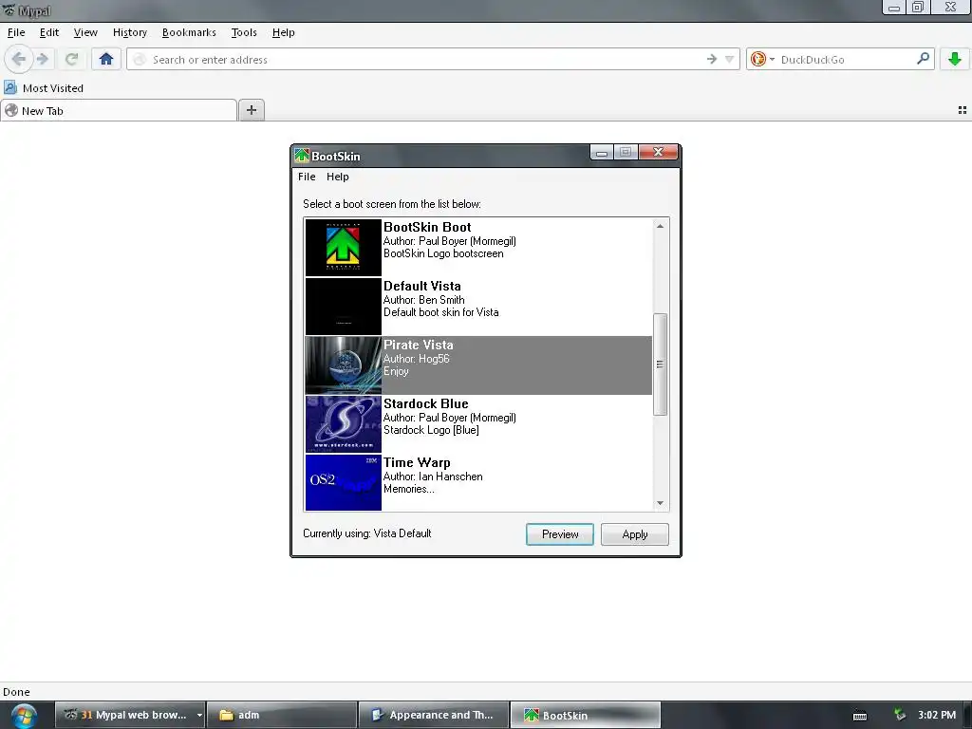Image resolution: width=972 pixels, height=729 pixels.
Task: Open the browser Edit menu
Action: [49, 32]
